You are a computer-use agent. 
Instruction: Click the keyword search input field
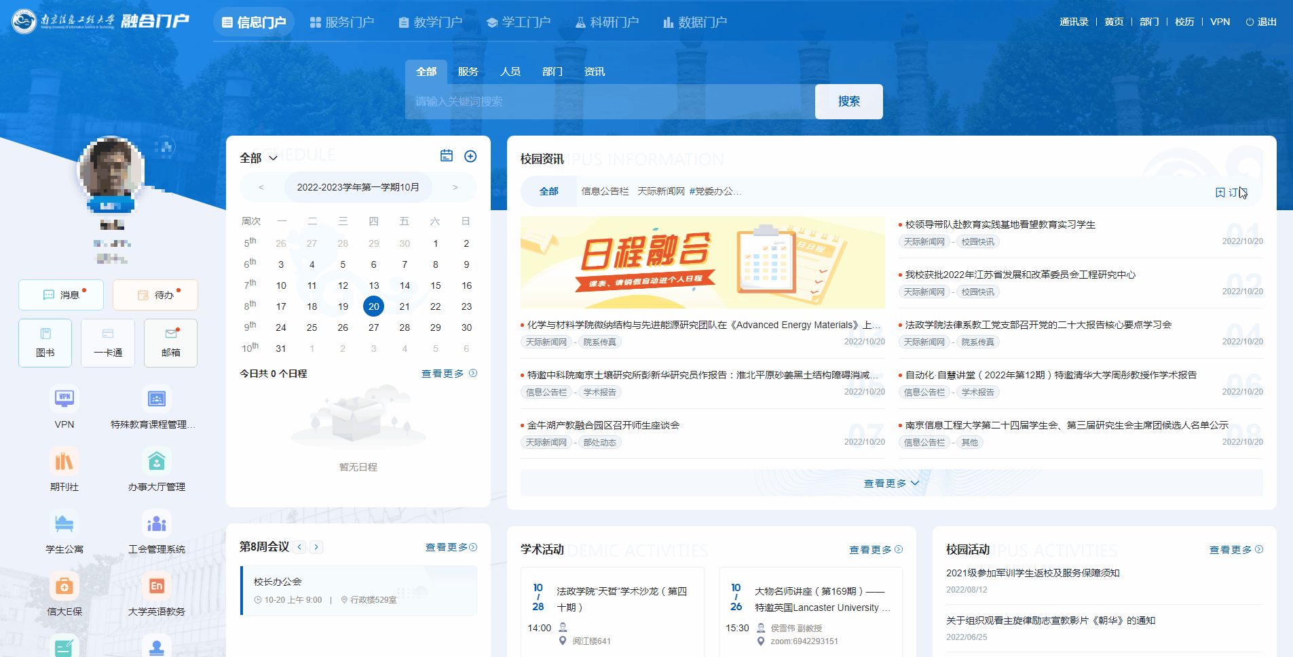(610, 102)
